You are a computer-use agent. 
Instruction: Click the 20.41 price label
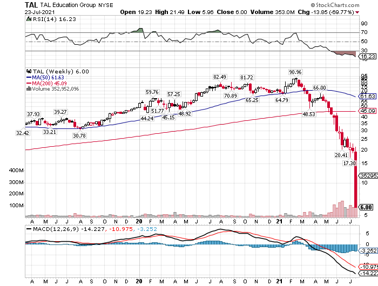341,155
